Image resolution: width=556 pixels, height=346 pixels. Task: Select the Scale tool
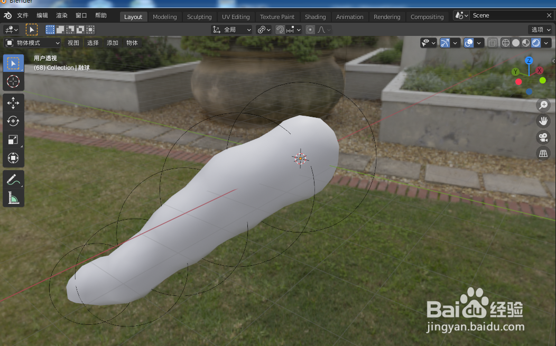pos(13,139)
